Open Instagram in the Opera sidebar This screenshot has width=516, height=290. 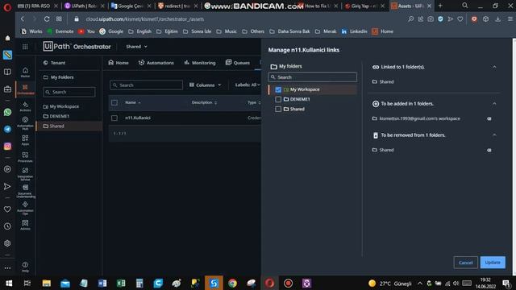coord(7,146)
